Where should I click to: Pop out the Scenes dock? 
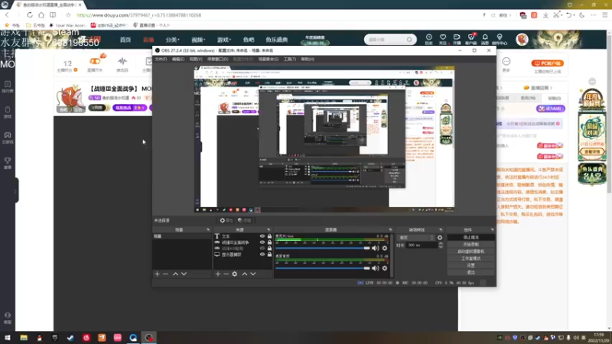(208, 230)
